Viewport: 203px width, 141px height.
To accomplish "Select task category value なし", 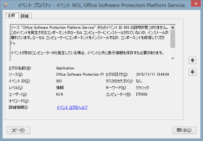I will 139,81.
